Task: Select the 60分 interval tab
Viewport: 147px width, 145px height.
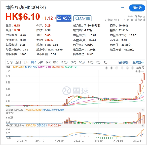Action: 73,62
